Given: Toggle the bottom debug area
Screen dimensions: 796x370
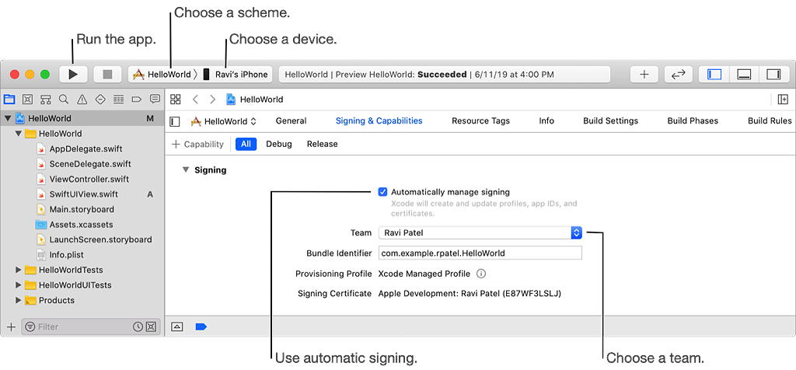Looking at the screenshot, I should 744,74.
